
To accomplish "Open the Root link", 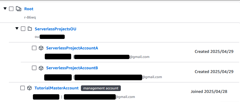I will [29, 9].
